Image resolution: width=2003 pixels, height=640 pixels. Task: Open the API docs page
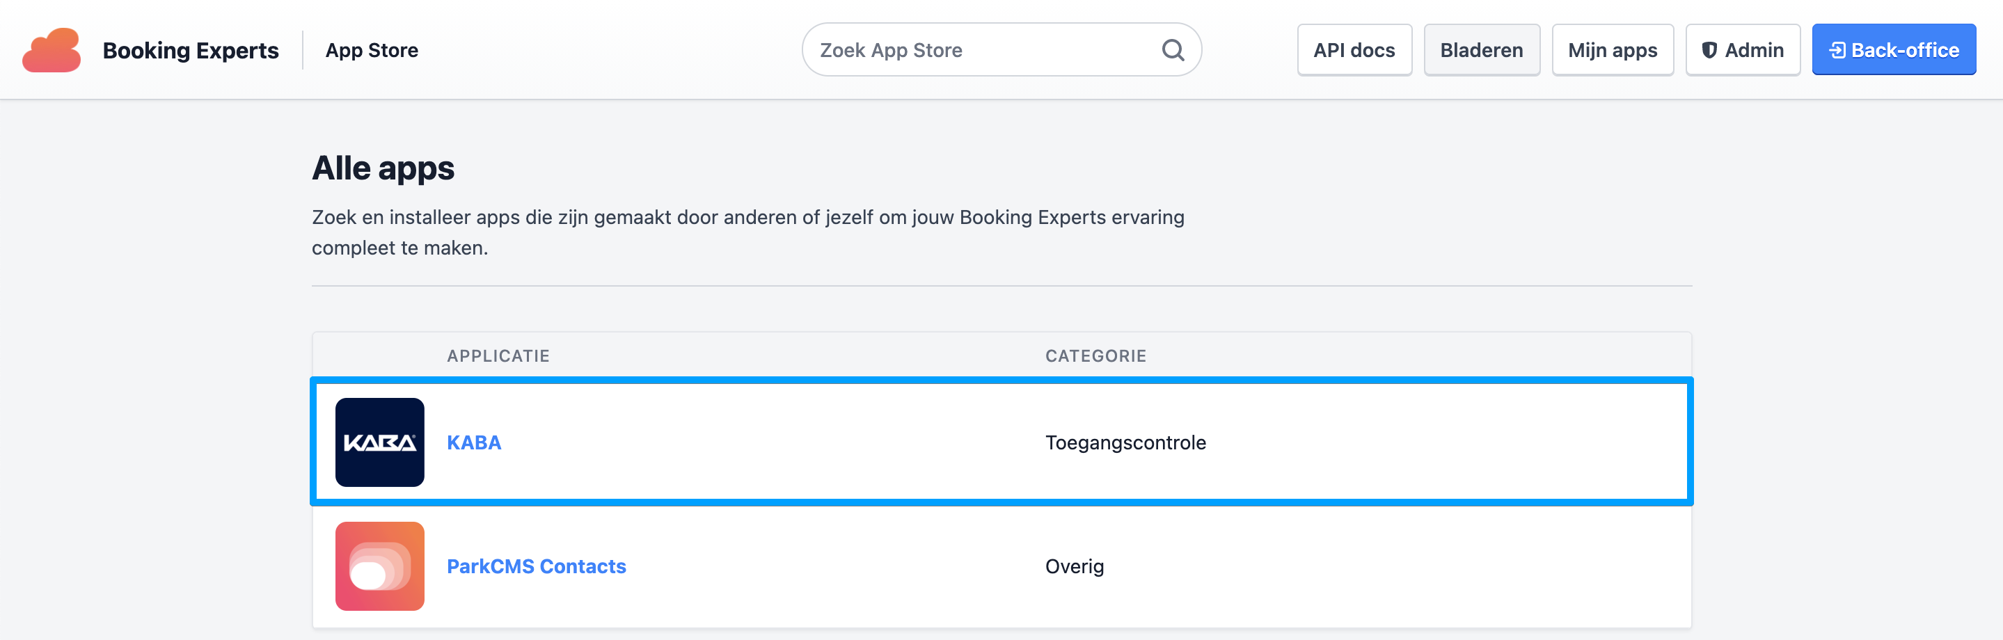(1354, 51)
